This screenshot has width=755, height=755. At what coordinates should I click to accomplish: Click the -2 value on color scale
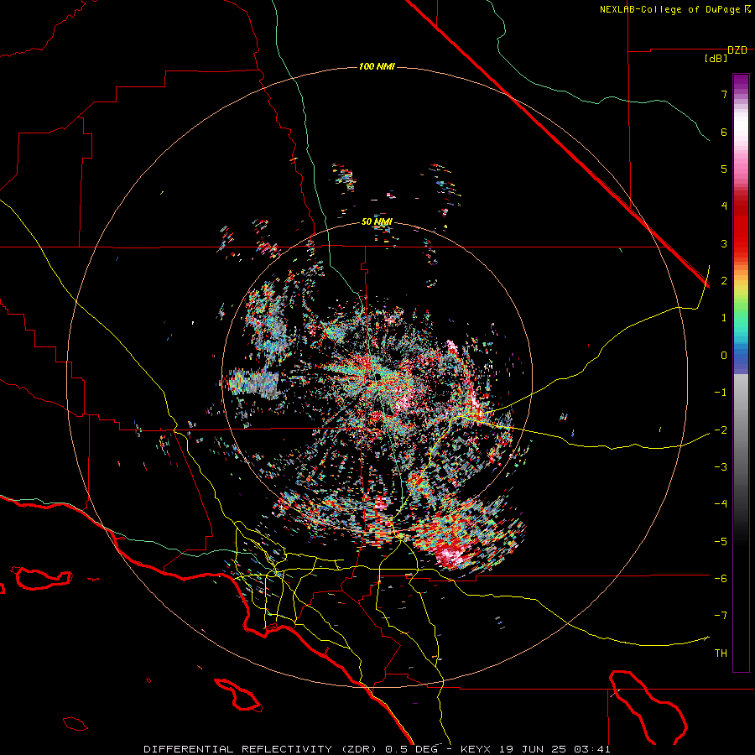(721, 430)
